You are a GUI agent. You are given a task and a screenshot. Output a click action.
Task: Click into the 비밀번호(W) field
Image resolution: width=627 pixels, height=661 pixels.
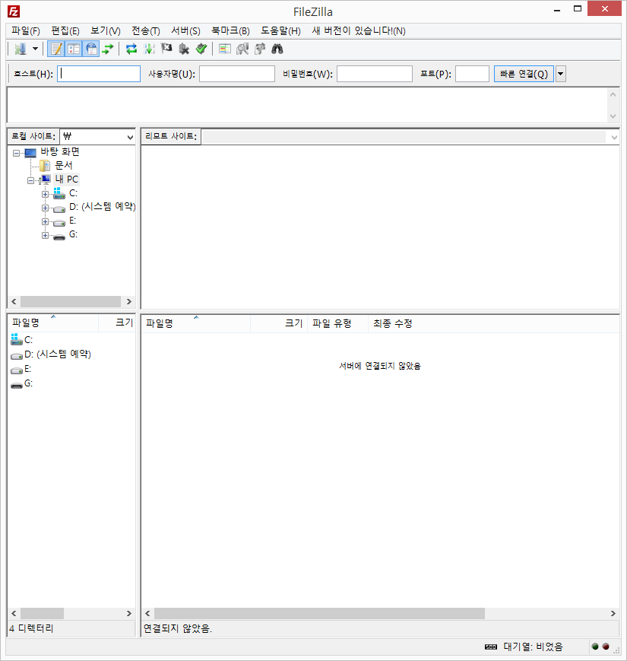click(375, 74)
